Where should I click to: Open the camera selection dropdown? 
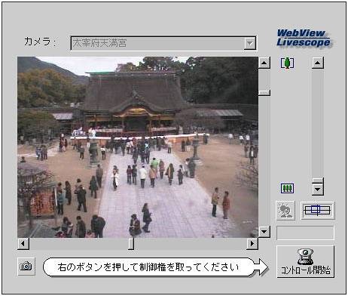click(163, 43)
